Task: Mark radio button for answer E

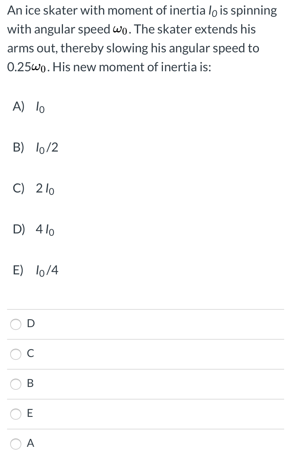Action: (15, 414)
